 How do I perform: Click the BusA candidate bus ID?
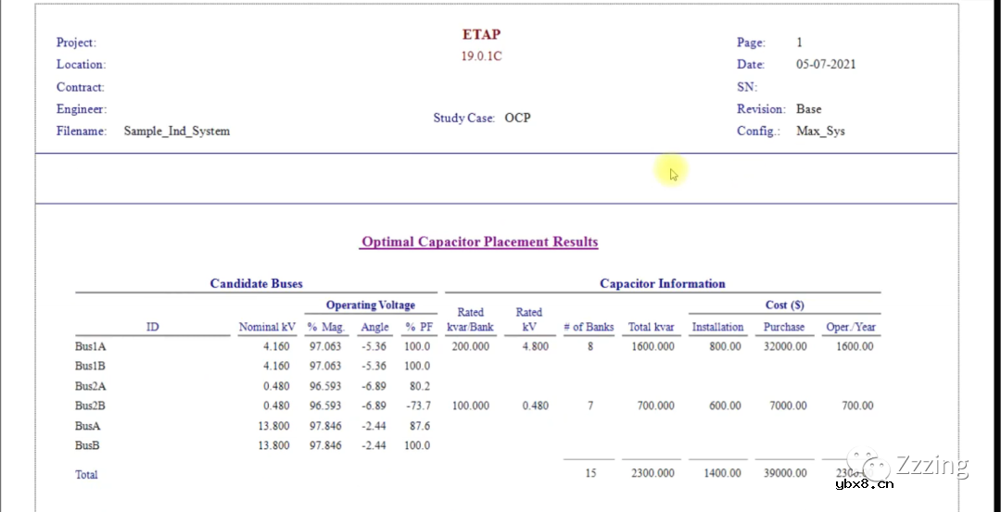click(x=87, y=426)
